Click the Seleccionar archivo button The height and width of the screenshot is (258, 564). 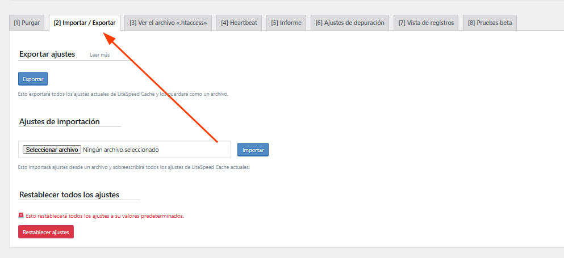tap(52, 150)
